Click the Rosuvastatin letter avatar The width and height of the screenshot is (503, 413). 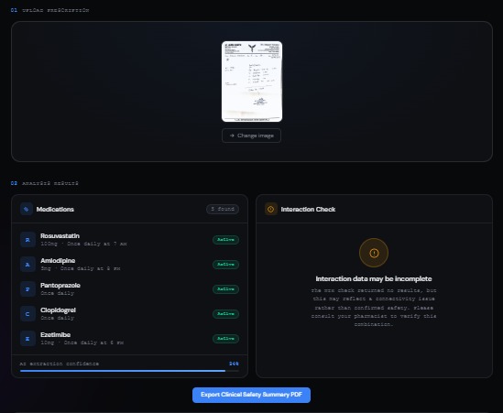[x=27, y=240]
